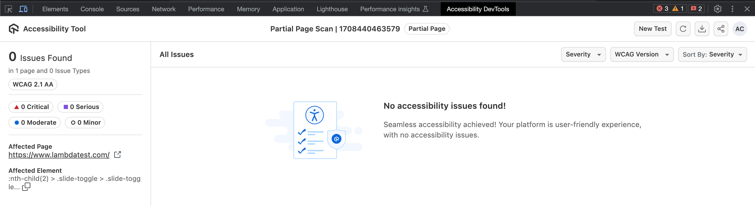The height and width of the screenshot is (206, 755).
Task: Click the share report icon
Action: click(721, 29)
